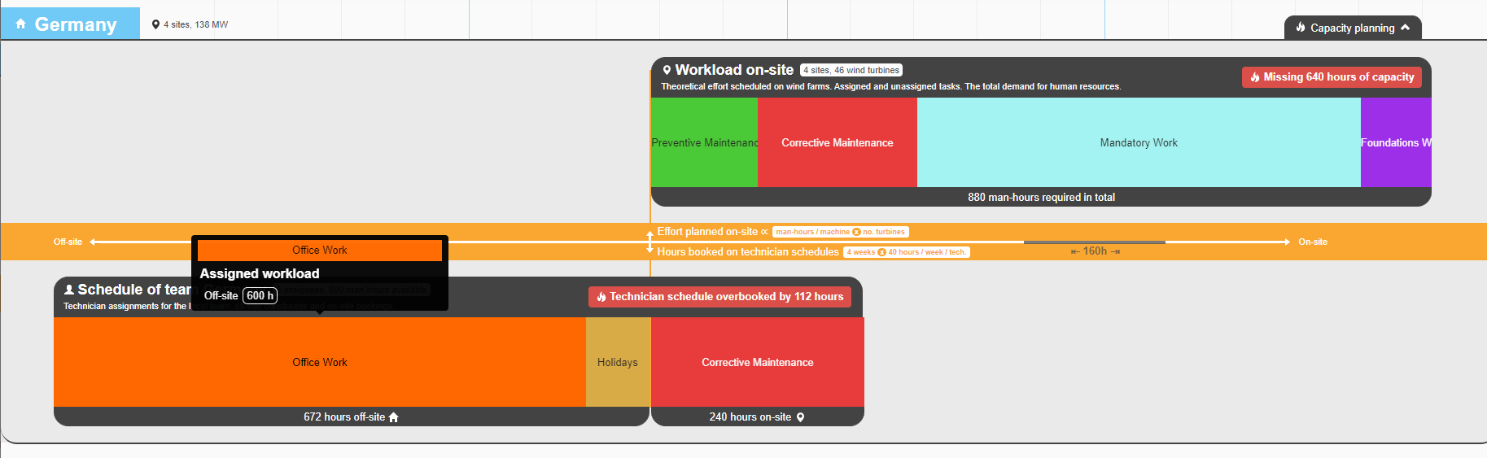Collapse the Capacity planning panel chevron
The width and height of the screenshot is (1487, 458).
(x=1405, y=28)
